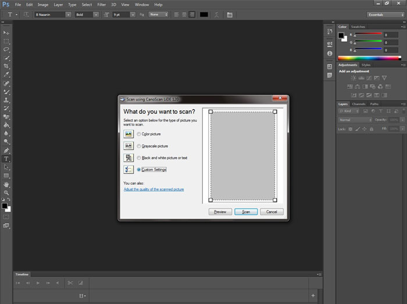
Task: Select the Hand tool
Action: 6,184
